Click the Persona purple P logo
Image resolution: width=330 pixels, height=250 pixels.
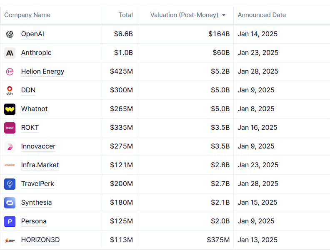click(10, 221)
